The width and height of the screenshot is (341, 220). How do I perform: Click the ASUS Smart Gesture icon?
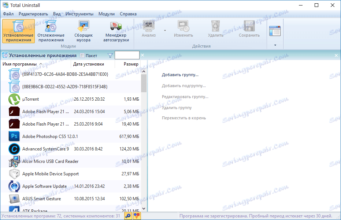pyautogui.click(x=14, y=199)
